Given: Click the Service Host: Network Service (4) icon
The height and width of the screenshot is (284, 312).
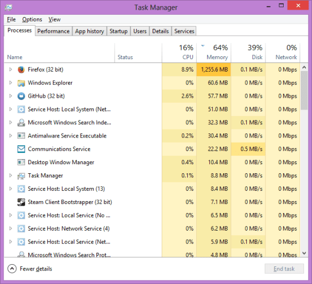Looking at the screenshot, I should 21,228.
